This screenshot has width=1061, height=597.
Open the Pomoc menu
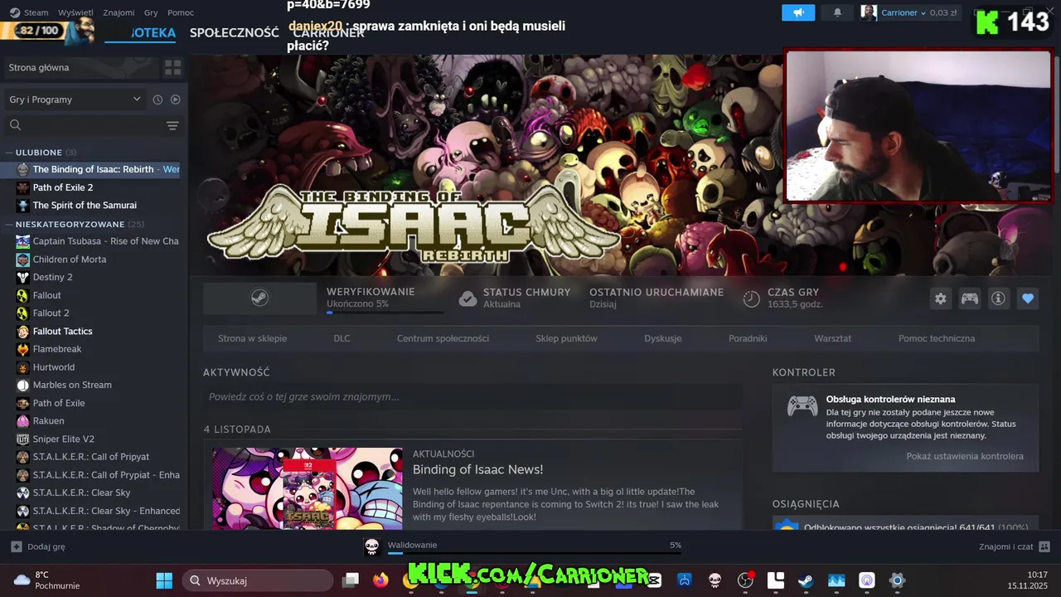point(181,12)
